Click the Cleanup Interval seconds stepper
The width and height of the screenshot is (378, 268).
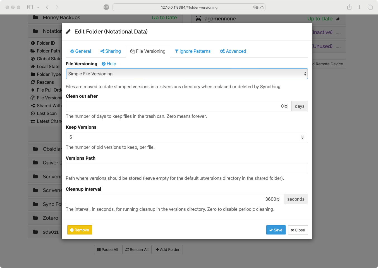[x=278, y=199]
